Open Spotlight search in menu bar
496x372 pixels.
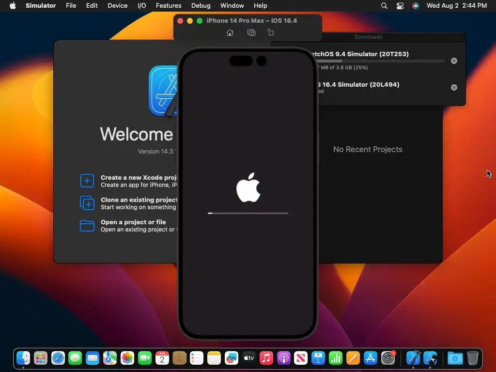click(x=384, y=5)
